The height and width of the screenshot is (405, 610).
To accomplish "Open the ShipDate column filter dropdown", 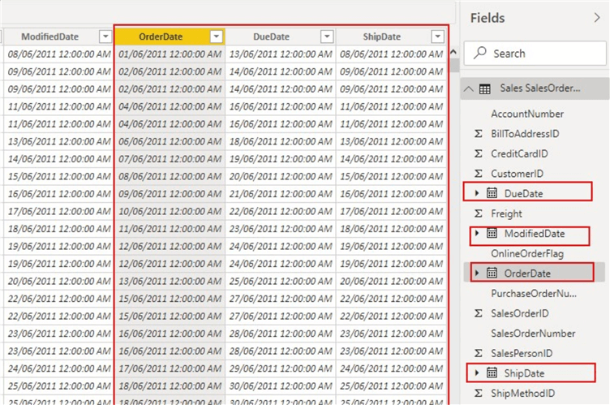I will point(438,37).
